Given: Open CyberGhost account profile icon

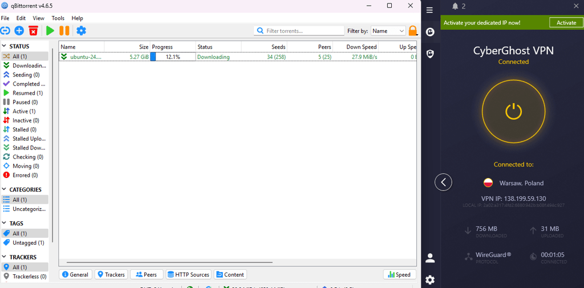Looking at the screenshot, I should [x=430, y=258].
